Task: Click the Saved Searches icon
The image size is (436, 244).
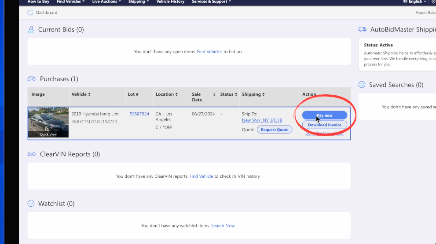Action: tap(362, 85)
